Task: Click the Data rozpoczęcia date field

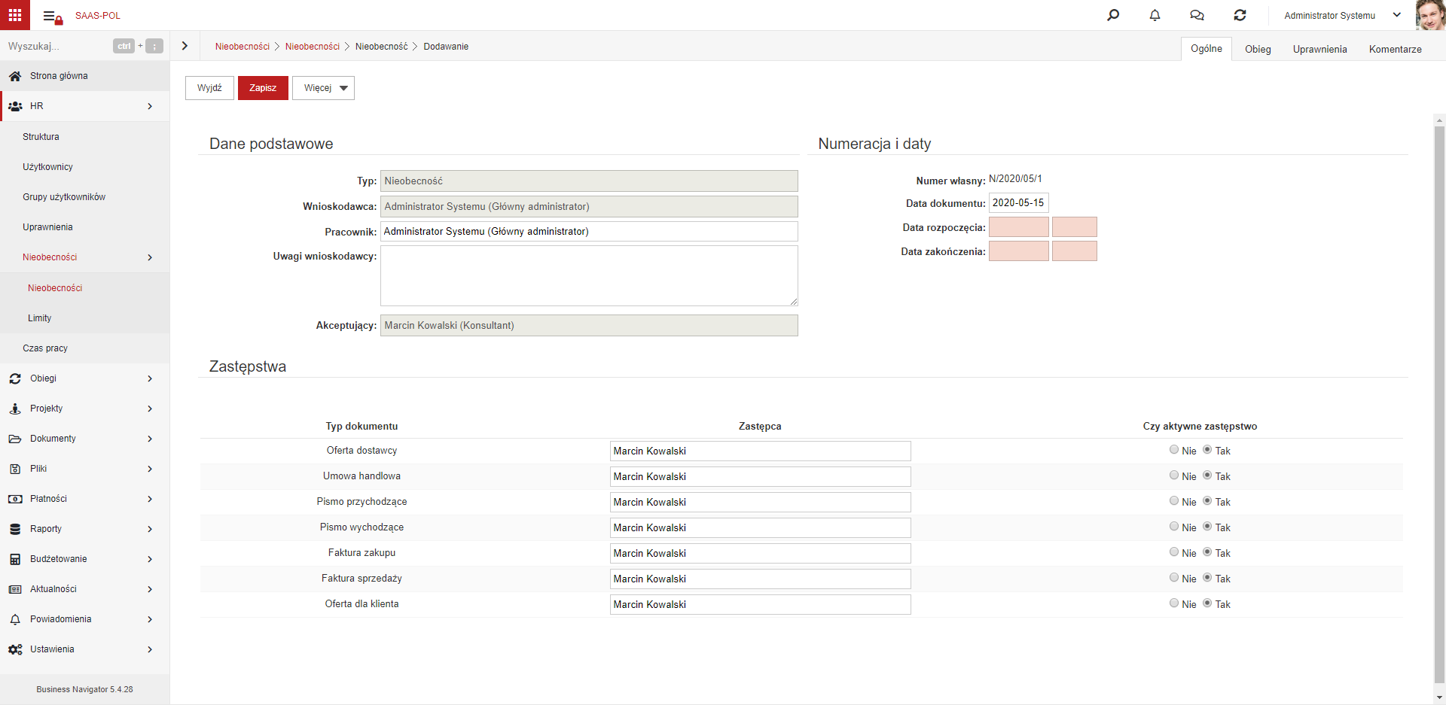Action: 1018,227
